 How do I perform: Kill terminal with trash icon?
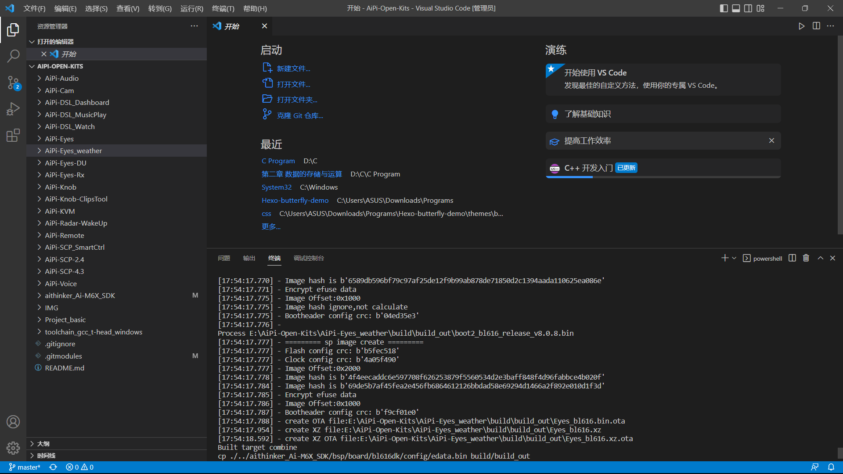pyautogui.click(x=806, y=258)
